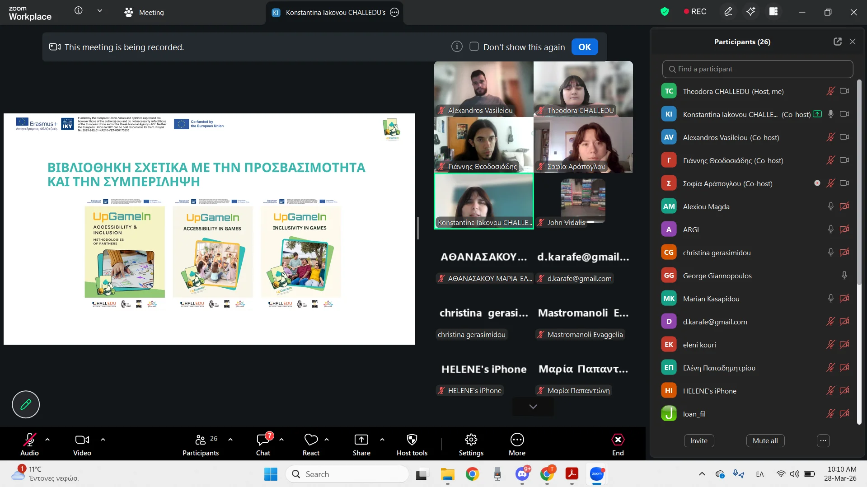Open Zoom in Windows taskbar
This screenshot has height=487, width=867.
click(x=596, y=474)
